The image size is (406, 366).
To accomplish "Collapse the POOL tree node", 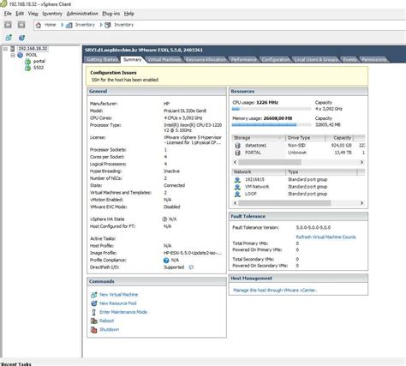I will point(13,55).
